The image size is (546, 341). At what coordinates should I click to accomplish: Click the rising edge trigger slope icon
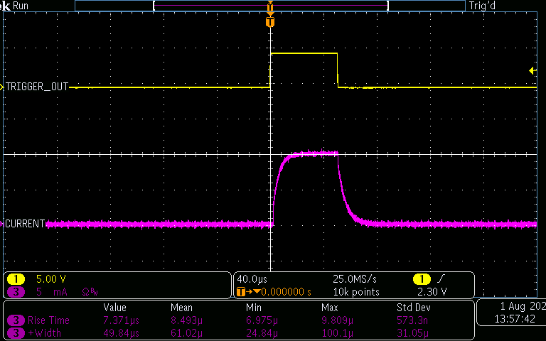441,279
